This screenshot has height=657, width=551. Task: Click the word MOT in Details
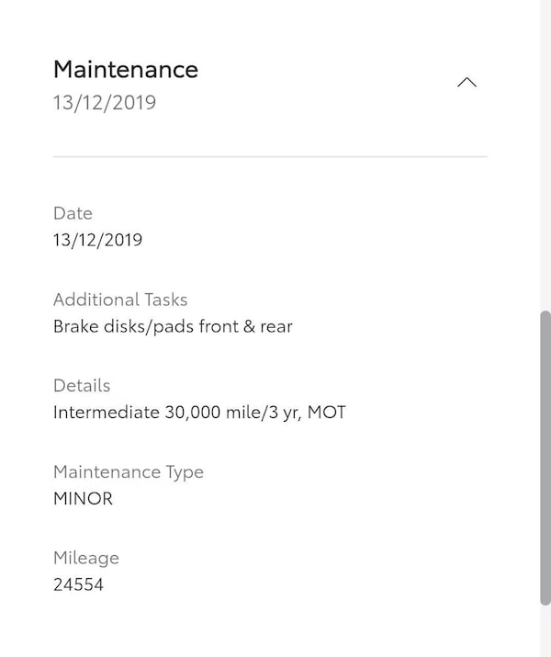pos(327,413)
